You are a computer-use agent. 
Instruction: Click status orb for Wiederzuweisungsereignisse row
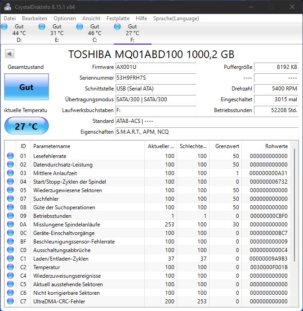coord(10,276)
